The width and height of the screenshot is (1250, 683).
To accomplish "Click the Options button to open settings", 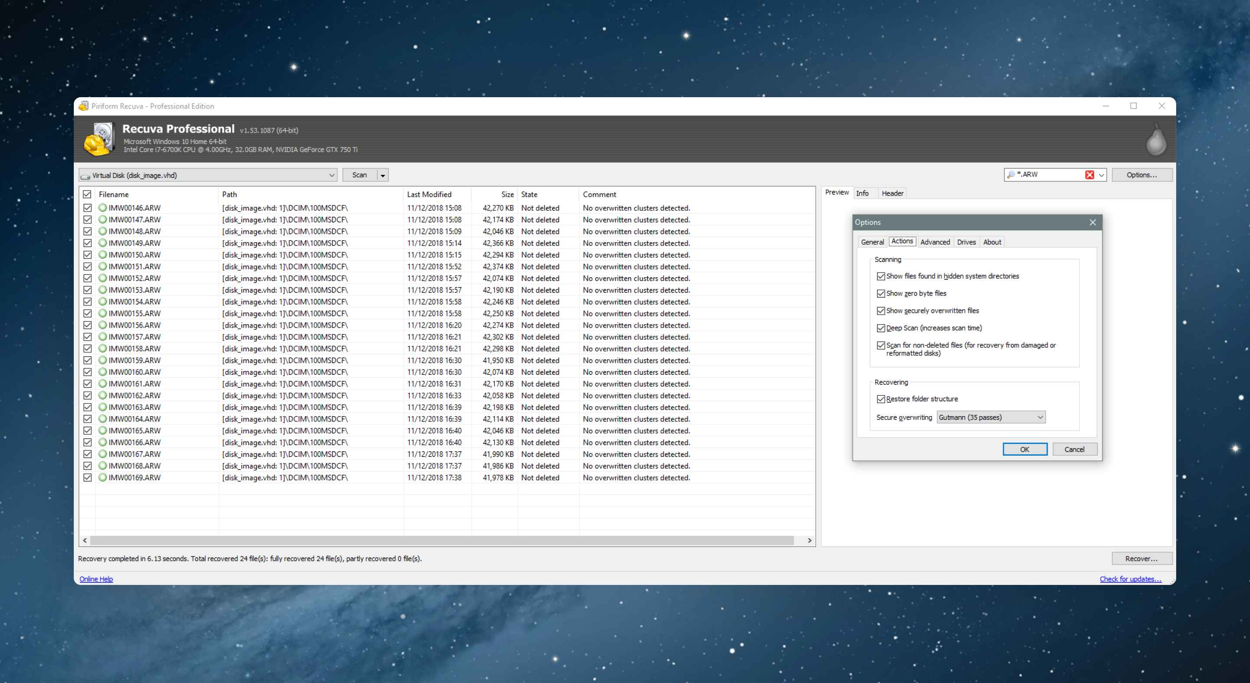I will tap(1141, 175).
